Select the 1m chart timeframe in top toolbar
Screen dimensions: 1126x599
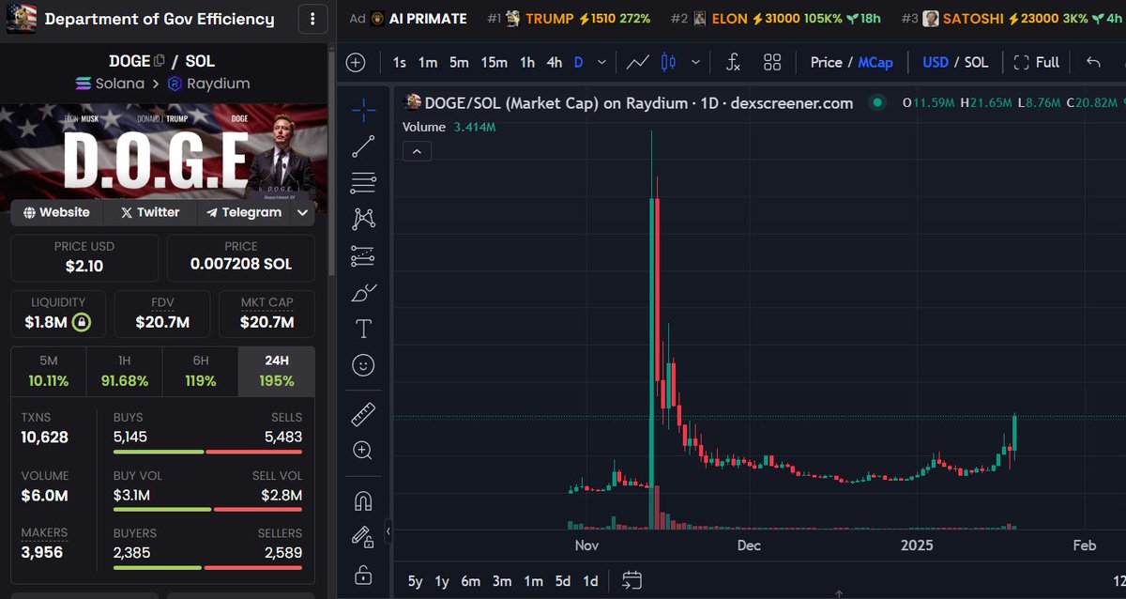coord(428,62)
